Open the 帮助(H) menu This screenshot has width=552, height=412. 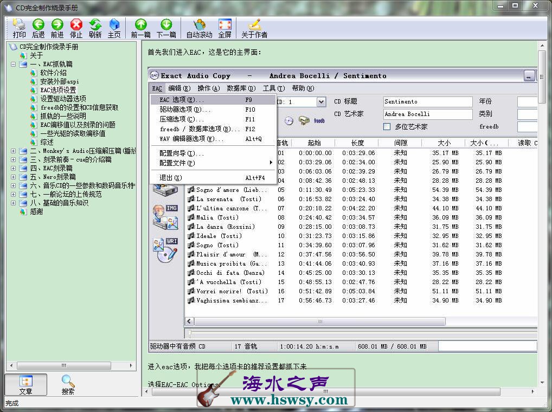coord(303,88)
